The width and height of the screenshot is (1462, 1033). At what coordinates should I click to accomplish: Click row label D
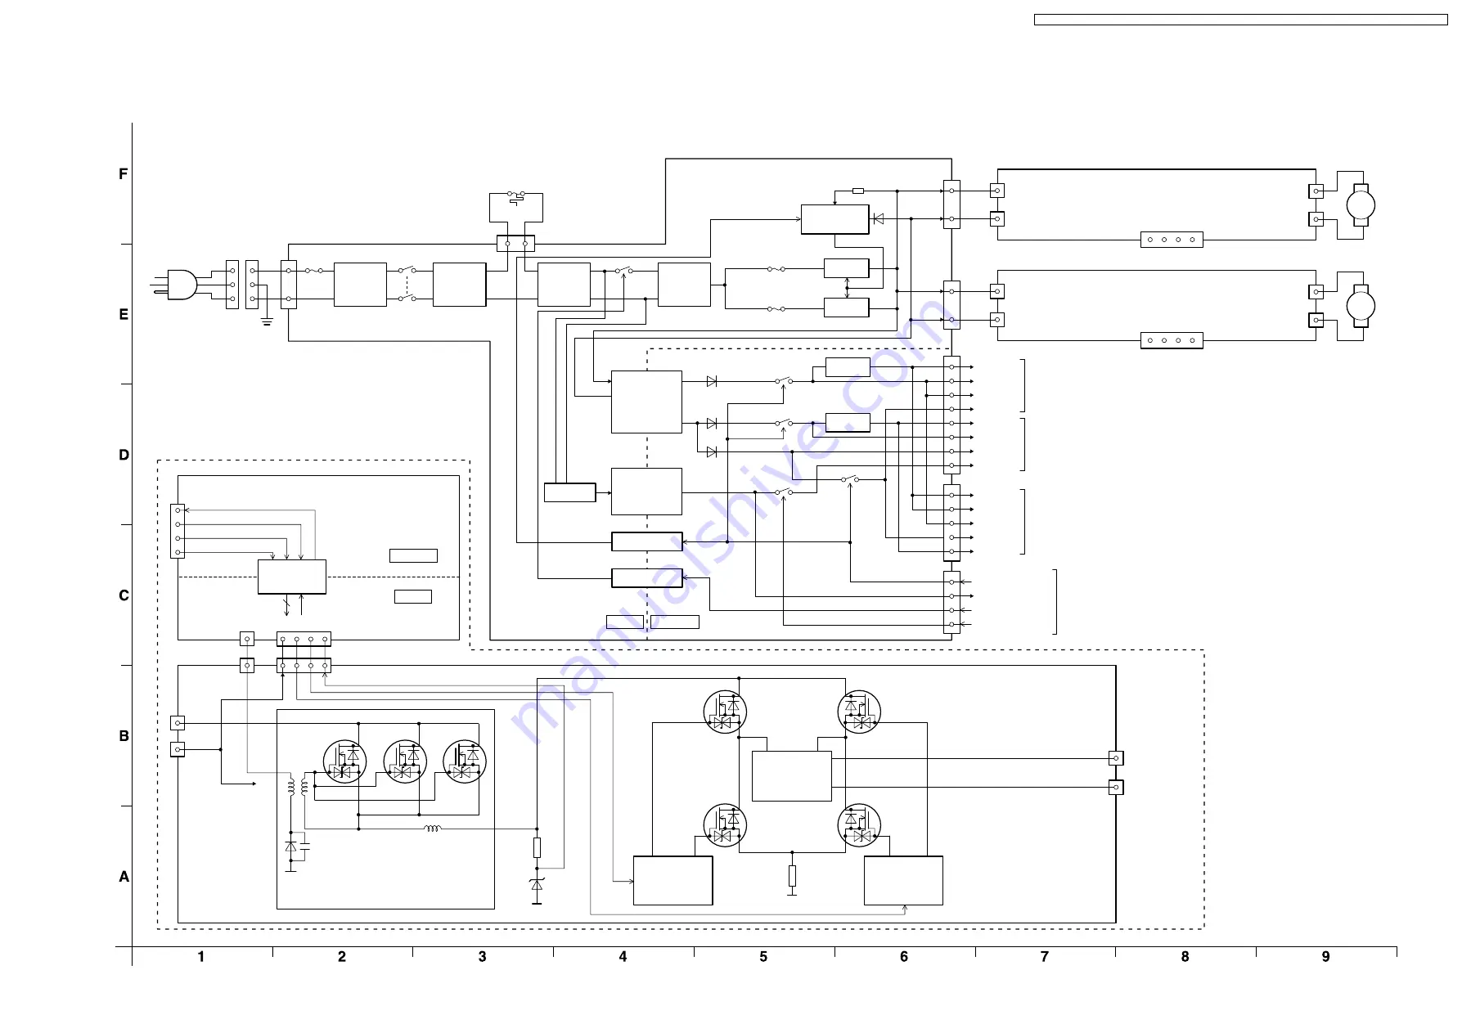124,455
